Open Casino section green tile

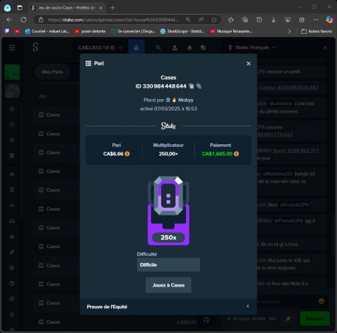pyautogui.click(x=12, y=72)
